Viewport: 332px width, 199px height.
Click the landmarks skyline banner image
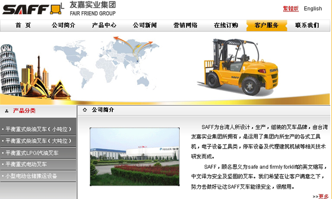click(35, 72)
